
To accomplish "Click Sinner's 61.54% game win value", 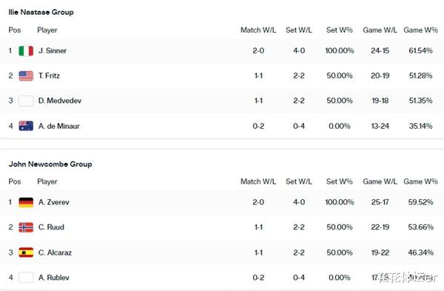I will click(x=420, y=50).
